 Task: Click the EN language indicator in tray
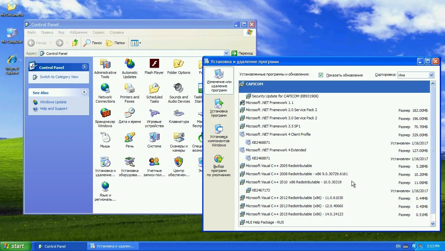pyautogui.click(x=398, y=246)
